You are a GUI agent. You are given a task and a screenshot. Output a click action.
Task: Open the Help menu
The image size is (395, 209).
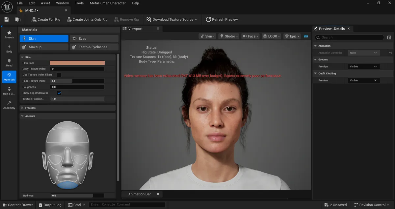135,3
